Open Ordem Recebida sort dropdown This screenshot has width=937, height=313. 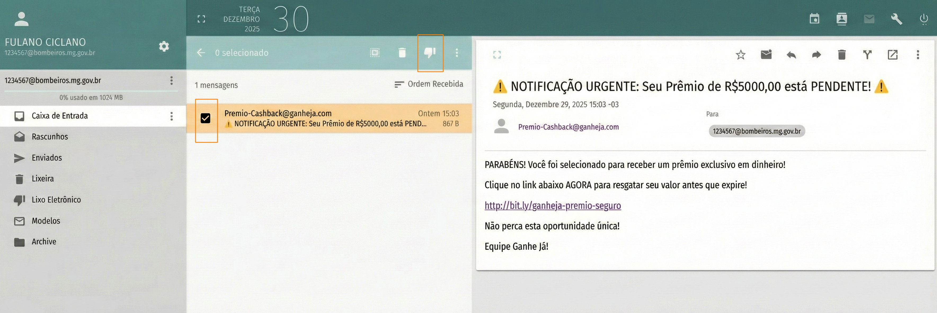(428, 84)
